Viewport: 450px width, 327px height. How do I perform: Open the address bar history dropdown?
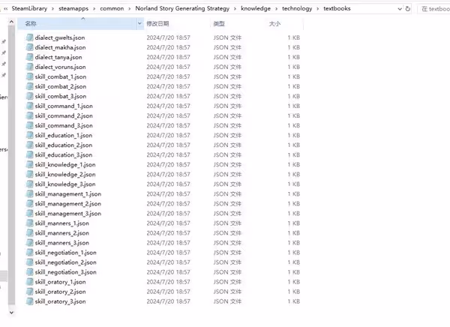click(400, 8)
